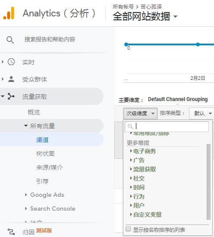Viewport: 214px width, 237px height.
Task: Click the search magnifier icon in sidebar
Action: click(x=10, y=40)
